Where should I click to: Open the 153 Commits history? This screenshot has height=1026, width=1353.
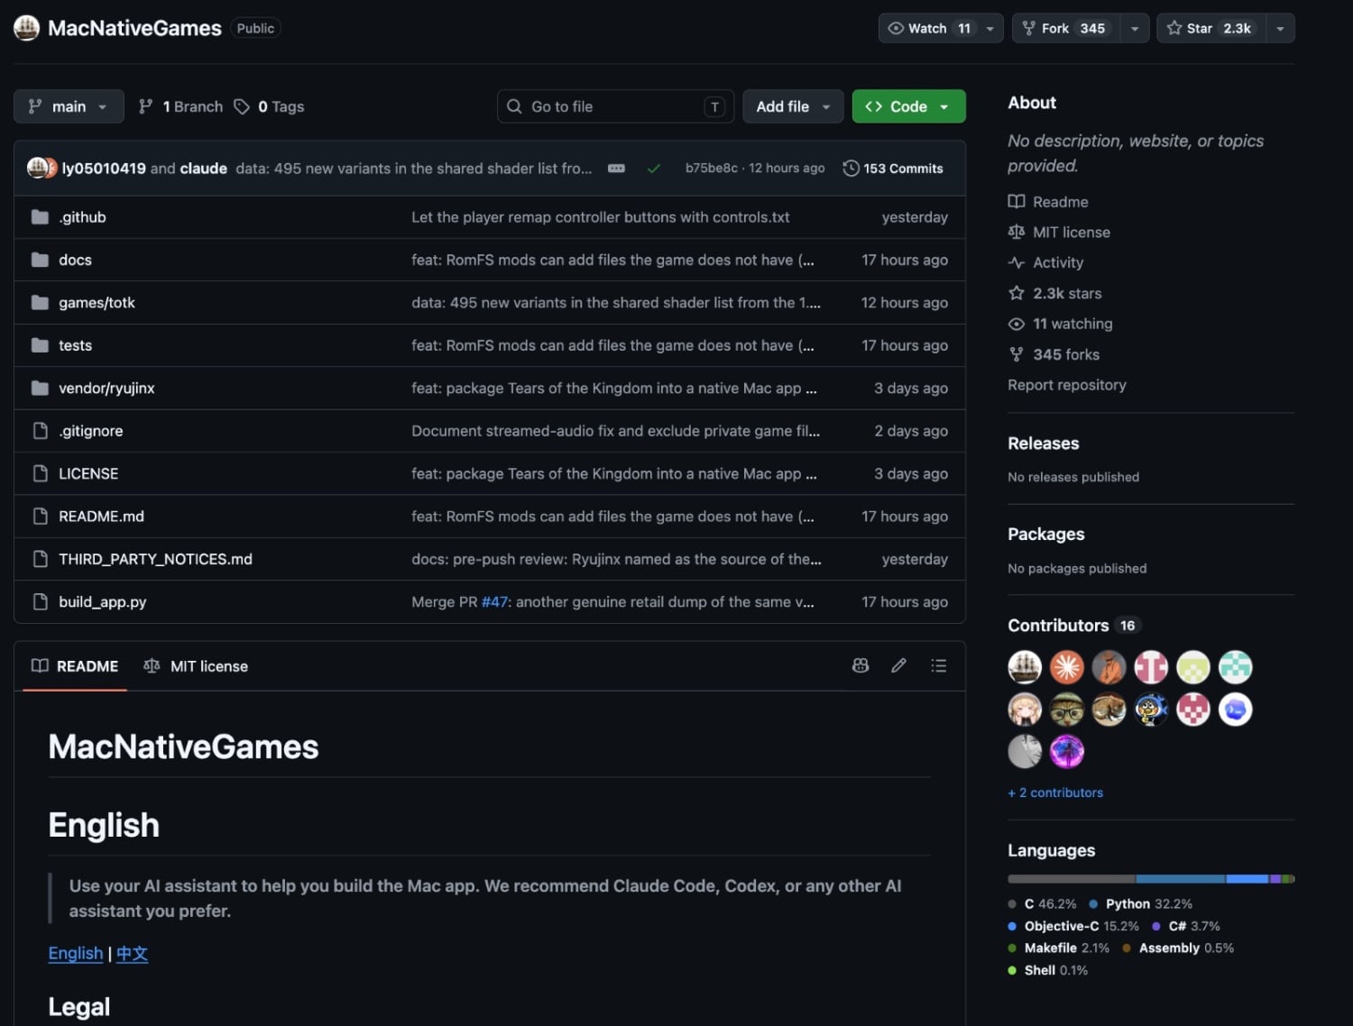click(x=893, y=169)
